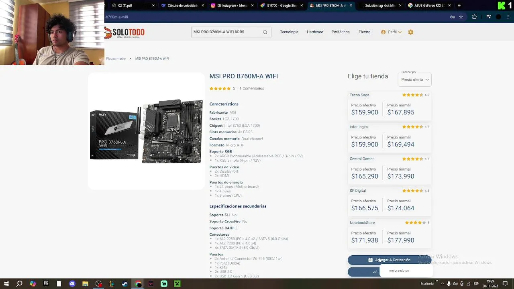Click the Escritorio toolbar label
This screenshot has height=289, width=514.
point(427,284)
